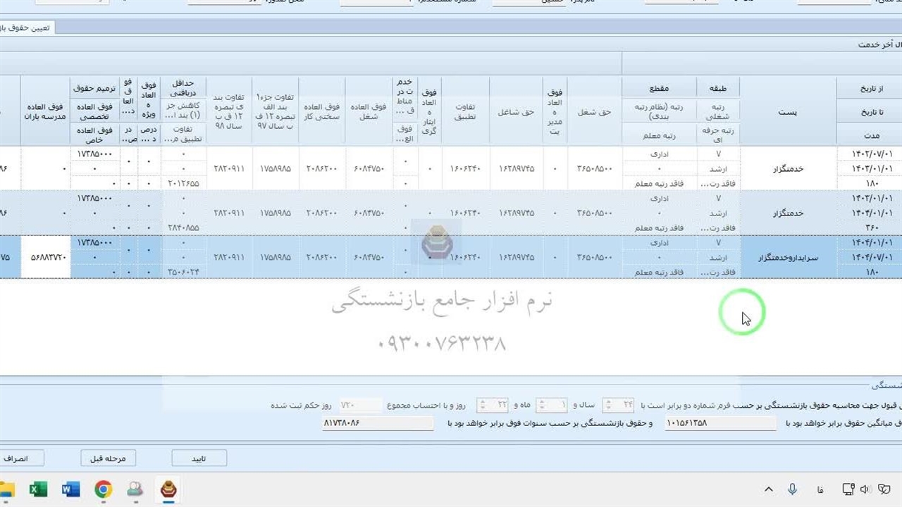902x507 pixels.
Task: Select the تعیین حقوق tab
Action: pyautogui.click(x=27, y=27)
